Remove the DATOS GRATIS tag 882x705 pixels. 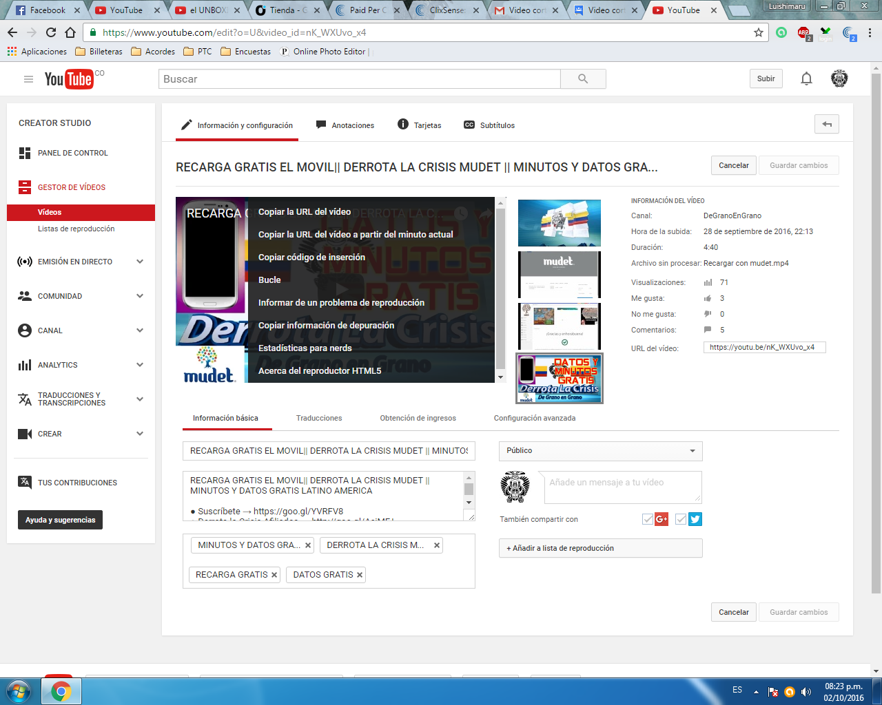360,575
